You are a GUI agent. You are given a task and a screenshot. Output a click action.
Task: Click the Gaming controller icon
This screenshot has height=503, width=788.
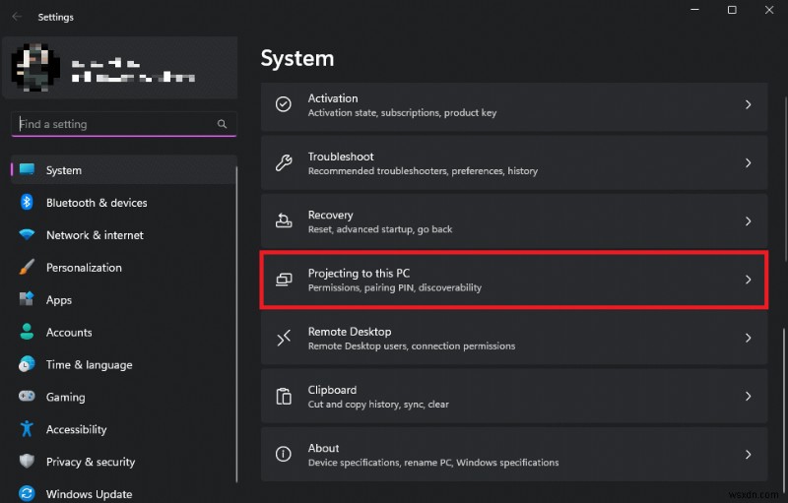coord(27,396)
